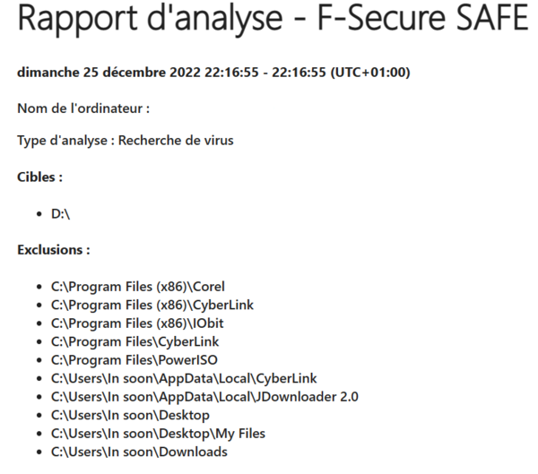
Task: Click the report title Rapport d'analyse
Action: (150, 19)
